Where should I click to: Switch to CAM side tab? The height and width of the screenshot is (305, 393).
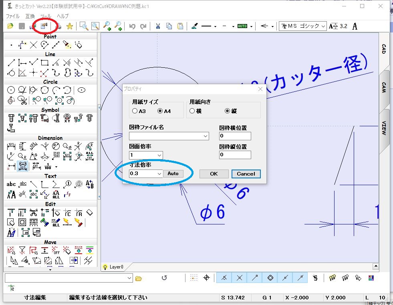pyautogui.click(x=384, y=87)
